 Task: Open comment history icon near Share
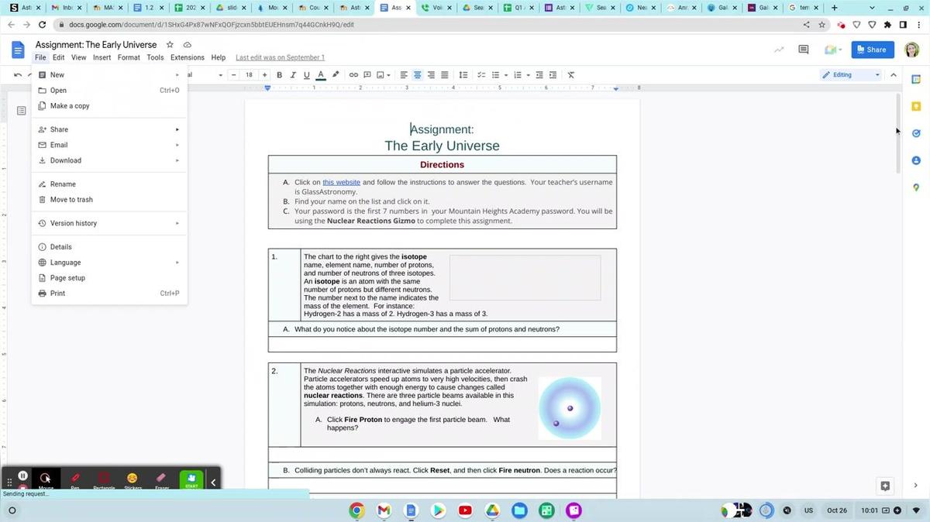(x=804, y=50)
